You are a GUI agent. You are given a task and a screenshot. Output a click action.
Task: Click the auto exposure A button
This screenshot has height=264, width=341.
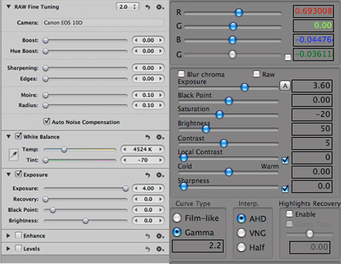(x=285, y=86)
